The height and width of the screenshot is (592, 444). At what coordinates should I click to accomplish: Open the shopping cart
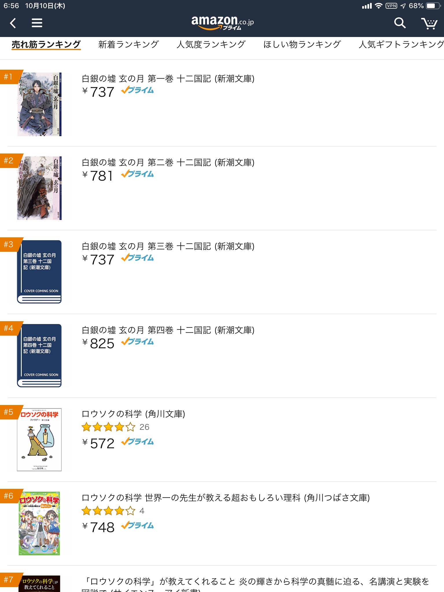[429, 23]
